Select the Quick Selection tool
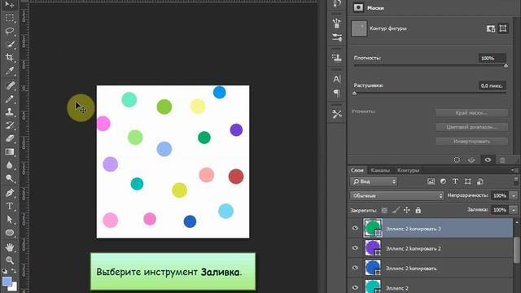 click(10, 44)
